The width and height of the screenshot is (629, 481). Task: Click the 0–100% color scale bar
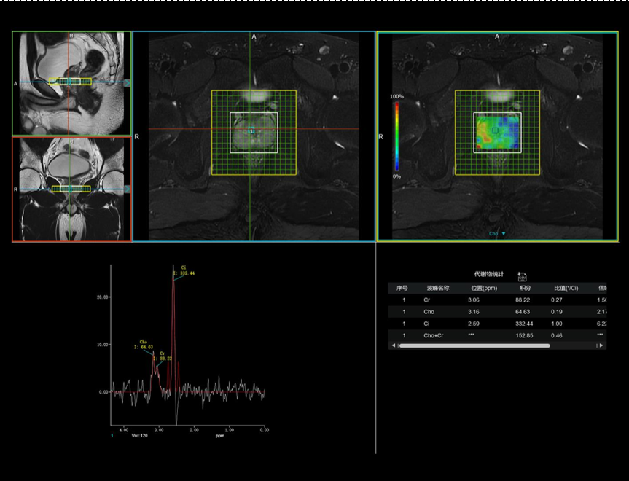(397, 135)
